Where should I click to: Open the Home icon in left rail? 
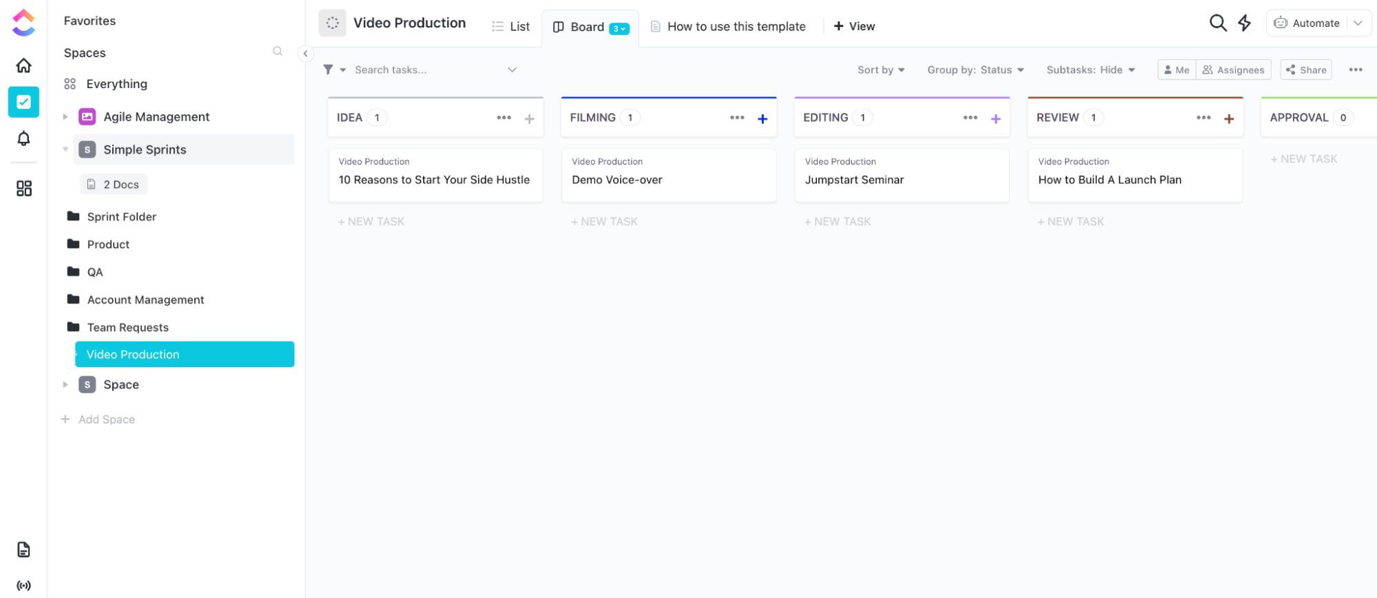(23, 65)
